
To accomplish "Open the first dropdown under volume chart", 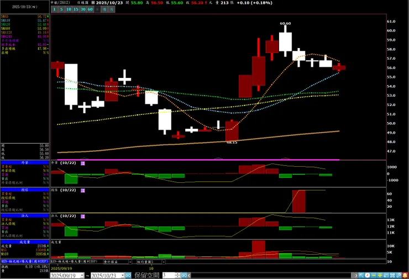I will coord(117,262).
